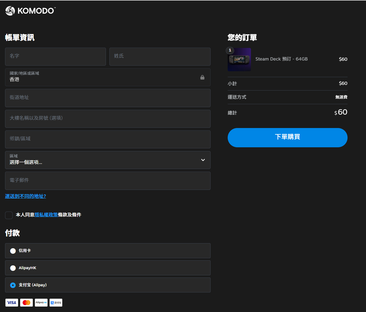Click the 小計 label
Image resolution: width=366 pixels, height=312 pixels.
coord(232,84)
